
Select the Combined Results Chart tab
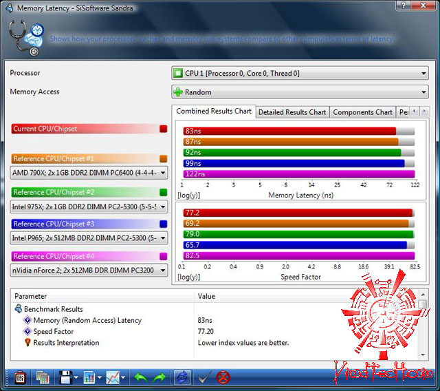[x=214, y=112]
